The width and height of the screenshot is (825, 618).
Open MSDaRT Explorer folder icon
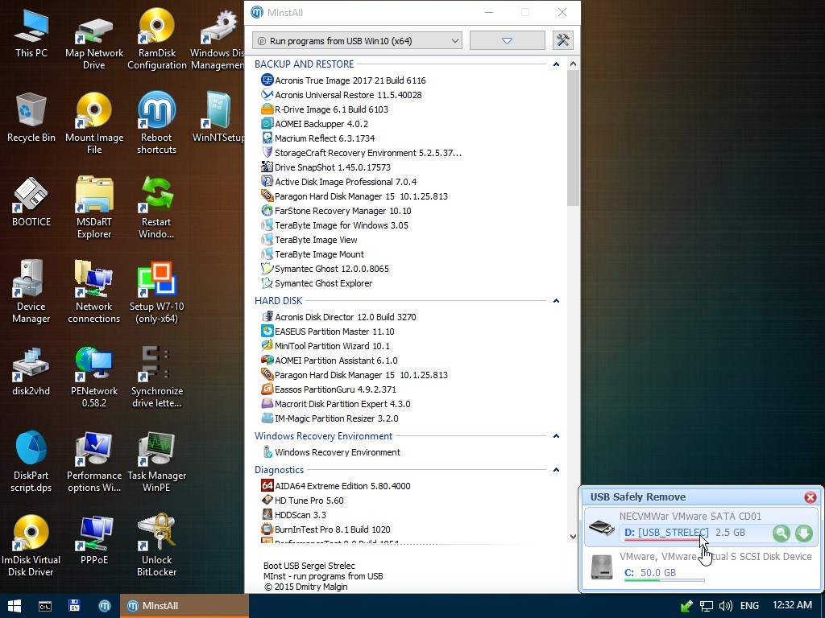pyautogui.click(x=94, y=208)
